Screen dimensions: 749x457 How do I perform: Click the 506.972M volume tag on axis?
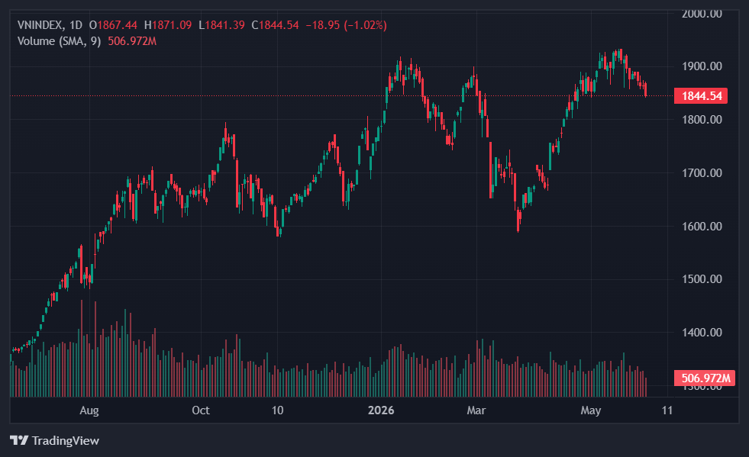click(705, 378)
